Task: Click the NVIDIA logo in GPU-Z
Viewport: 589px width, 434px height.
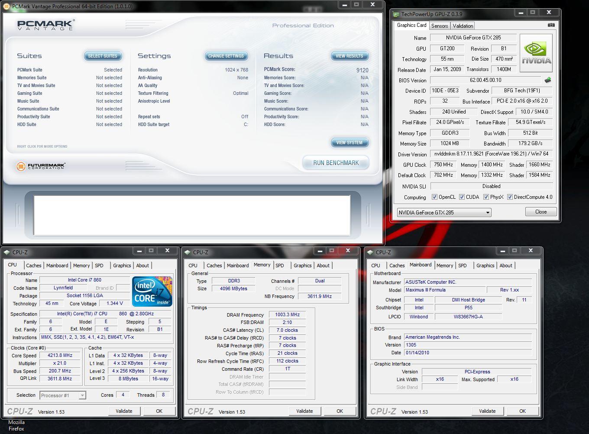Action: (536, 53)
